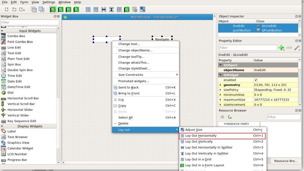Expand the sizePolicy property row
The height and width of the screenshot is (171, 304).
pyautogui.click(x=220, y=90)
